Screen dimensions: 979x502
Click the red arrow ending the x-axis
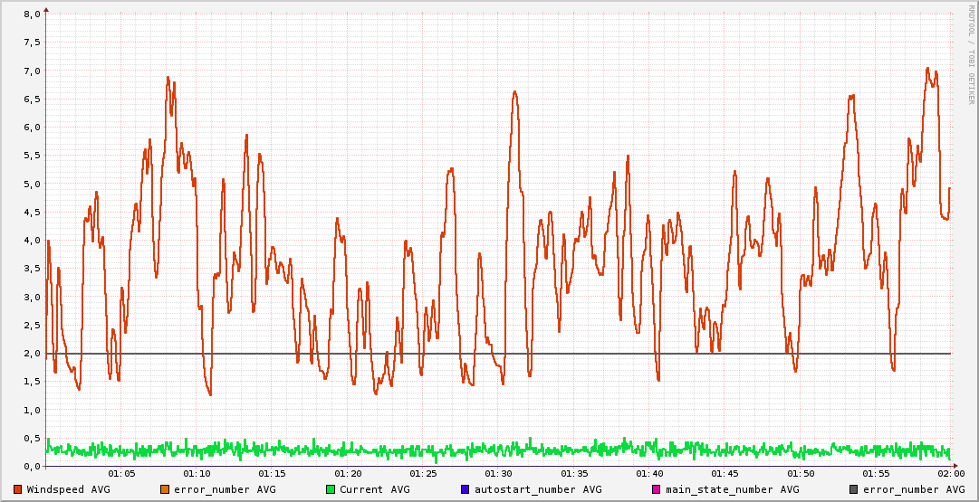coord(955,466)
